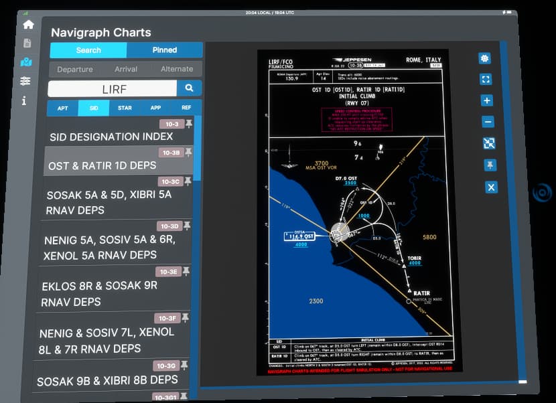
Task: Open NENIG 5A, SOSIV 5A & 6R chart
Action: click(115, 243)
